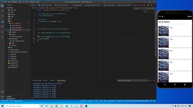Collapse the models folder
Viewport: 193px width, 108px height.
pos(13,34)
